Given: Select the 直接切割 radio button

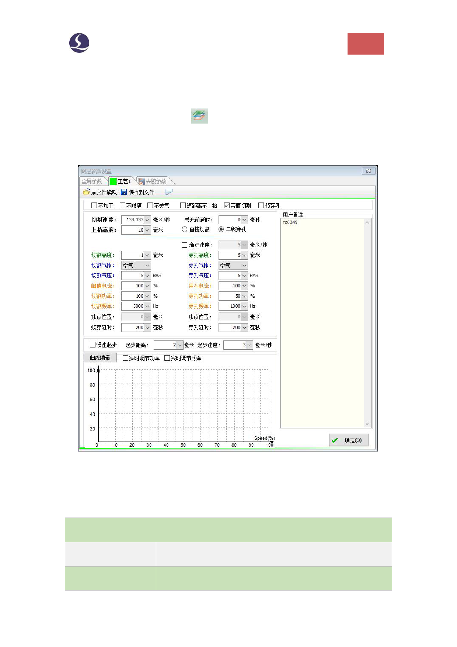Looking at the screenshot, I should pos(185,229).
